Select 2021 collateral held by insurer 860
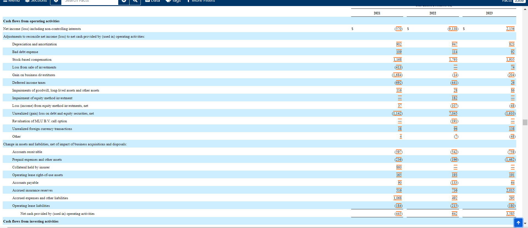528x228 pixels. tap(399, 167)
